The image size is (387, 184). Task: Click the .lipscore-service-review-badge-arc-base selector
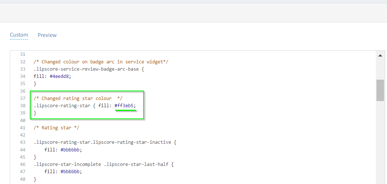(x=86, y=69)
